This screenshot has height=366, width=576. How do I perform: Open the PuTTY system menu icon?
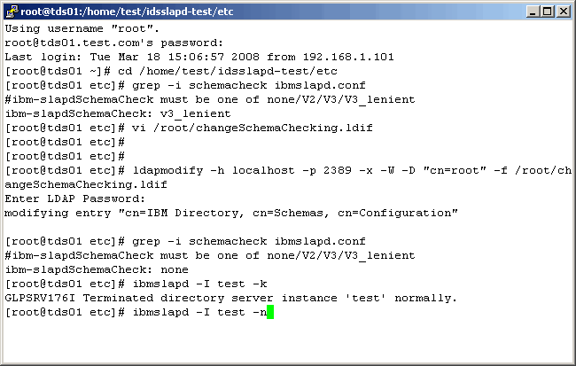pyautogui.click(x=11, y=11)
